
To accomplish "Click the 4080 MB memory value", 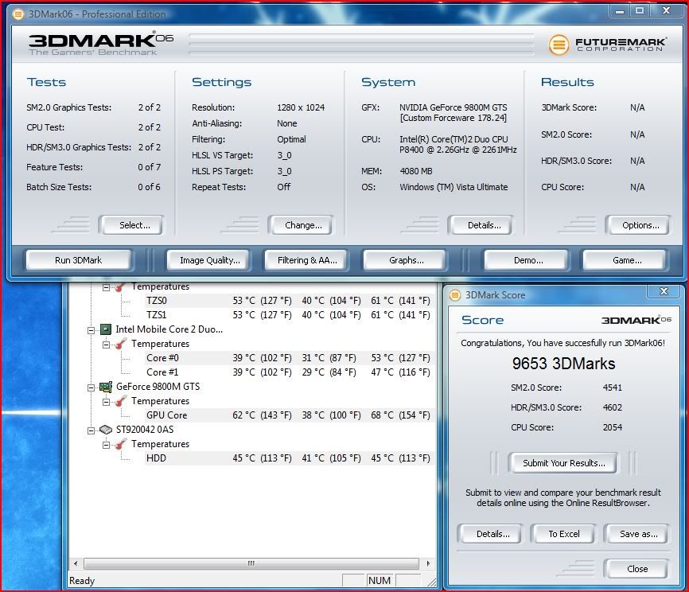I will tap(415, 171).
